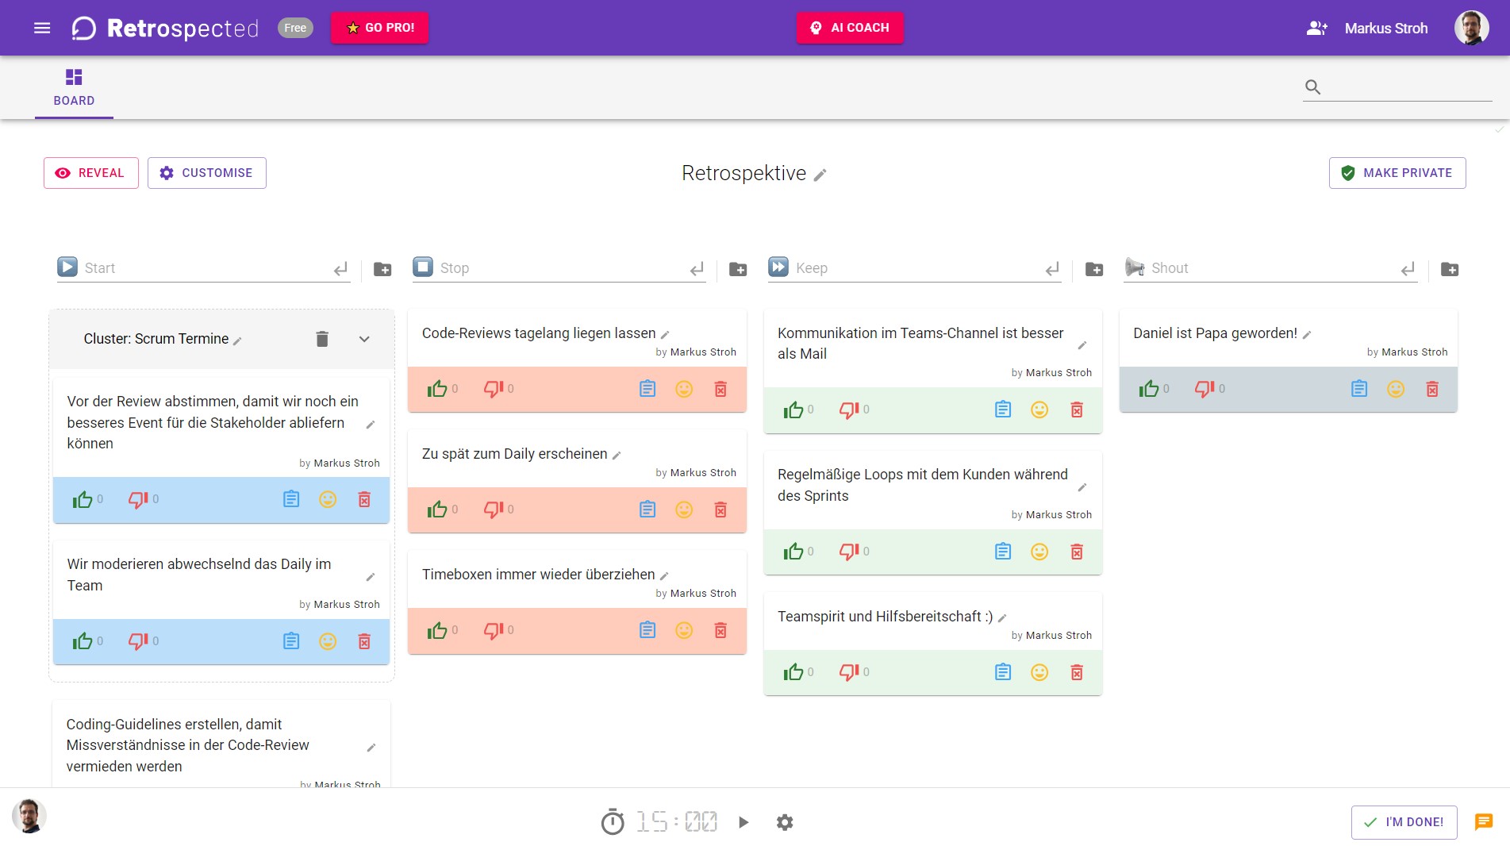Open the hamburger menu in header

coord(42,29)
